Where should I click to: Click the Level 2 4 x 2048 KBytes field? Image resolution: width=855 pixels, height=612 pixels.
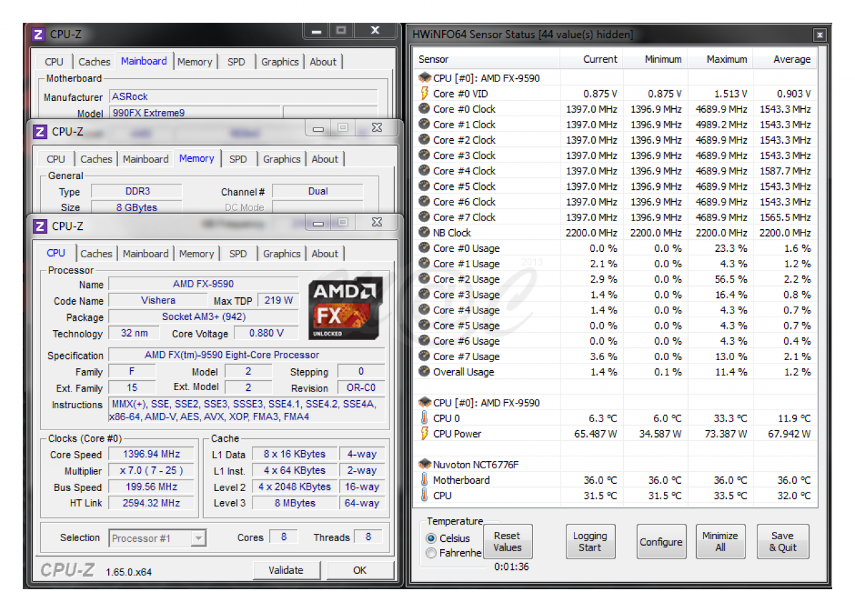coord(295,487)
